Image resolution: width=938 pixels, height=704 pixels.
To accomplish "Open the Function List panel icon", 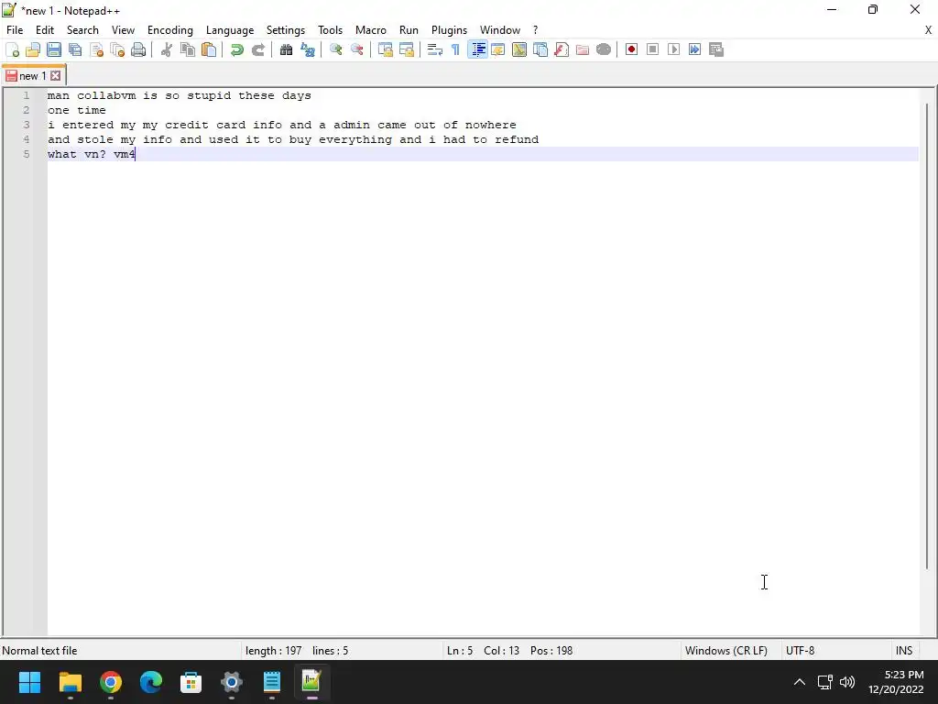I will [562, 49].
